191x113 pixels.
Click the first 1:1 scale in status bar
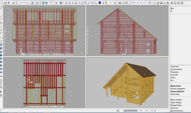point(141,111)
